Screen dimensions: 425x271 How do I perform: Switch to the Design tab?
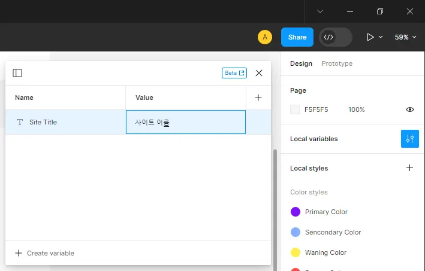(x=301, y=63)
